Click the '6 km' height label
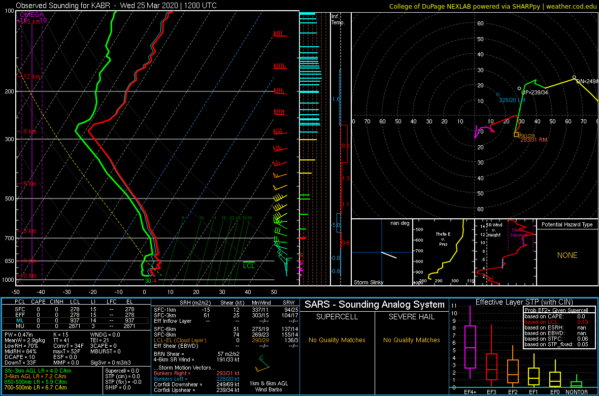 coord(30,183)
